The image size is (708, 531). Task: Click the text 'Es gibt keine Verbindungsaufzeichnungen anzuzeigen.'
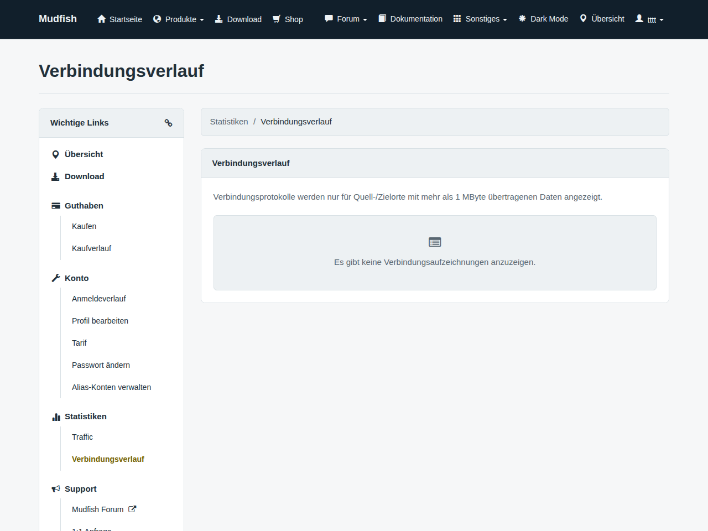tap(435, 262)
